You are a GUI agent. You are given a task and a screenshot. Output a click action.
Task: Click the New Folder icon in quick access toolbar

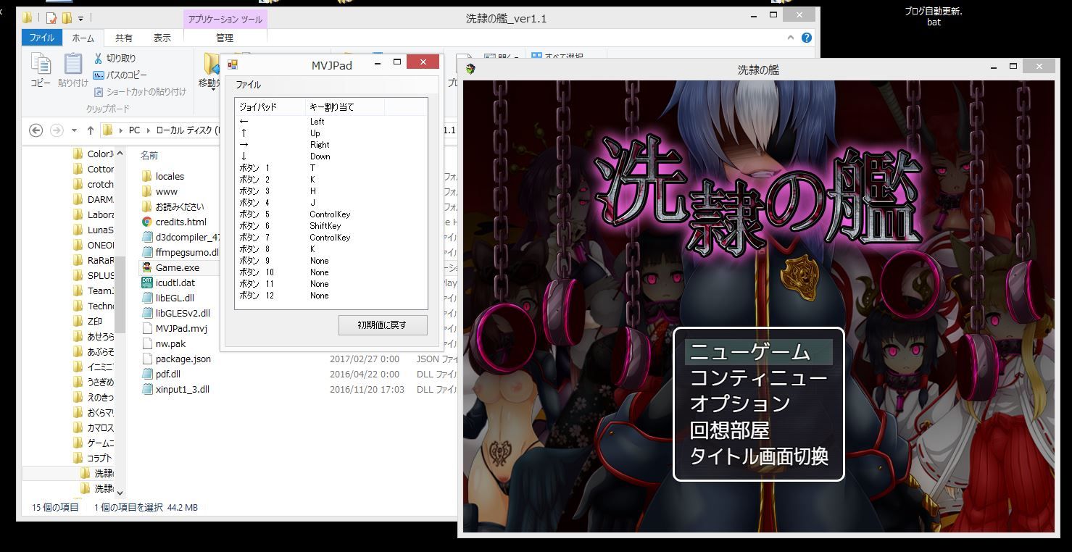point(67,18)
